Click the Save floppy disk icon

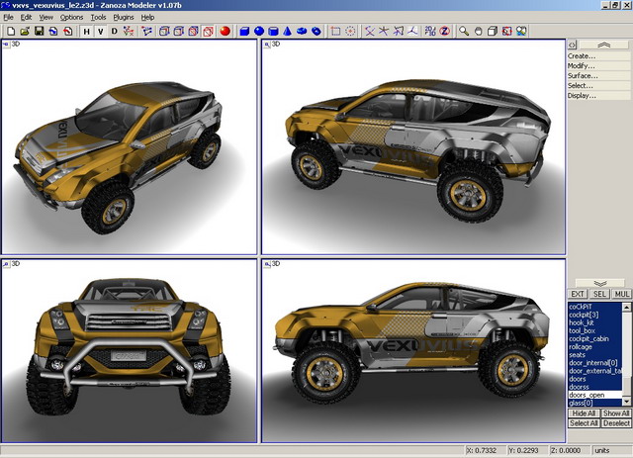[39, 32]
